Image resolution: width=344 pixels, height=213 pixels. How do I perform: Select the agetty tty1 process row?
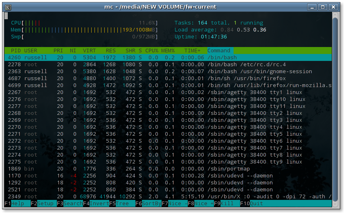click(x=168, y=92)
